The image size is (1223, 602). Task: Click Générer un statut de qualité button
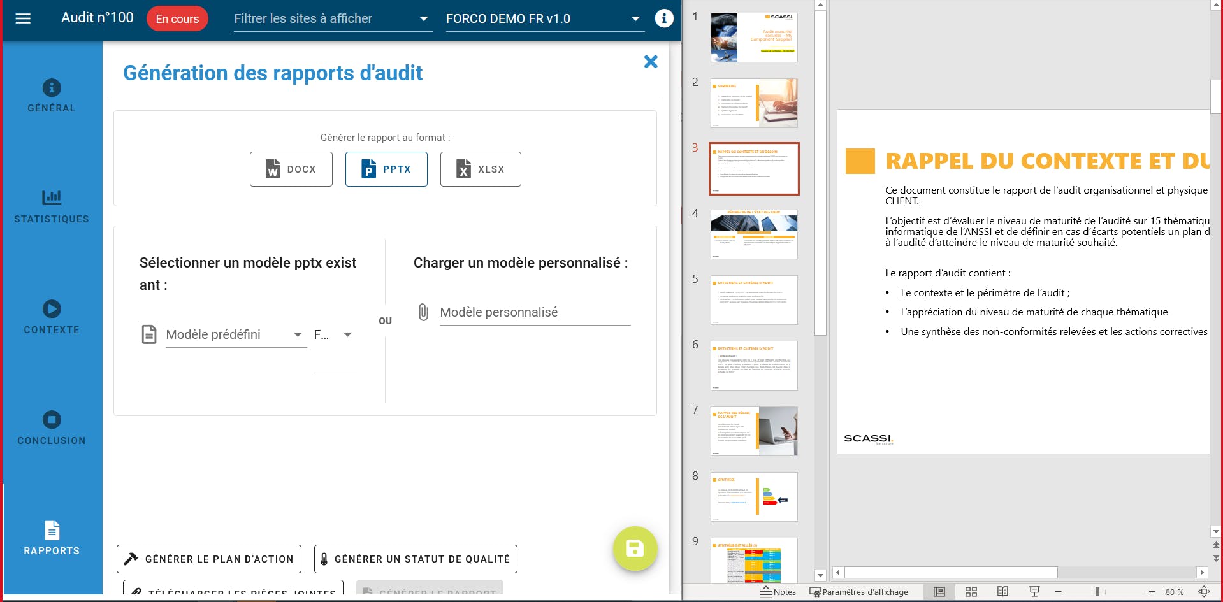tap(416, 559)
